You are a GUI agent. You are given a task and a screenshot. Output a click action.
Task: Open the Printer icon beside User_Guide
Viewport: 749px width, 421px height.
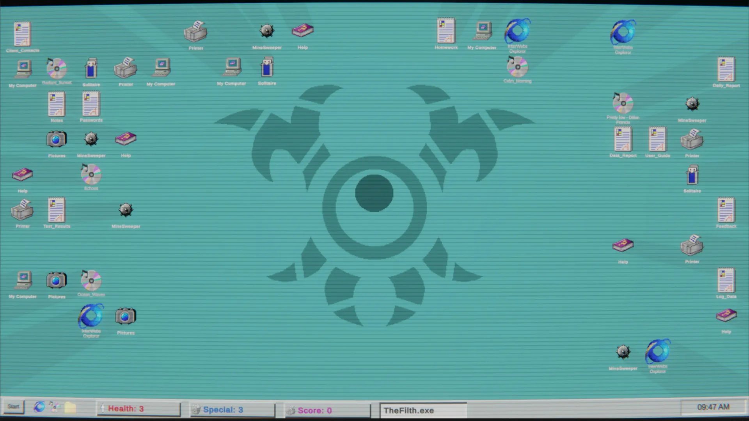(x=692, y=140)
